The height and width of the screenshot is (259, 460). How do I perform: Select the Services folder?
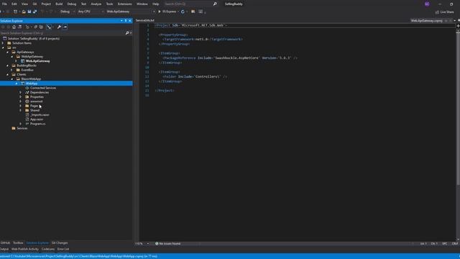click(22, 128)
